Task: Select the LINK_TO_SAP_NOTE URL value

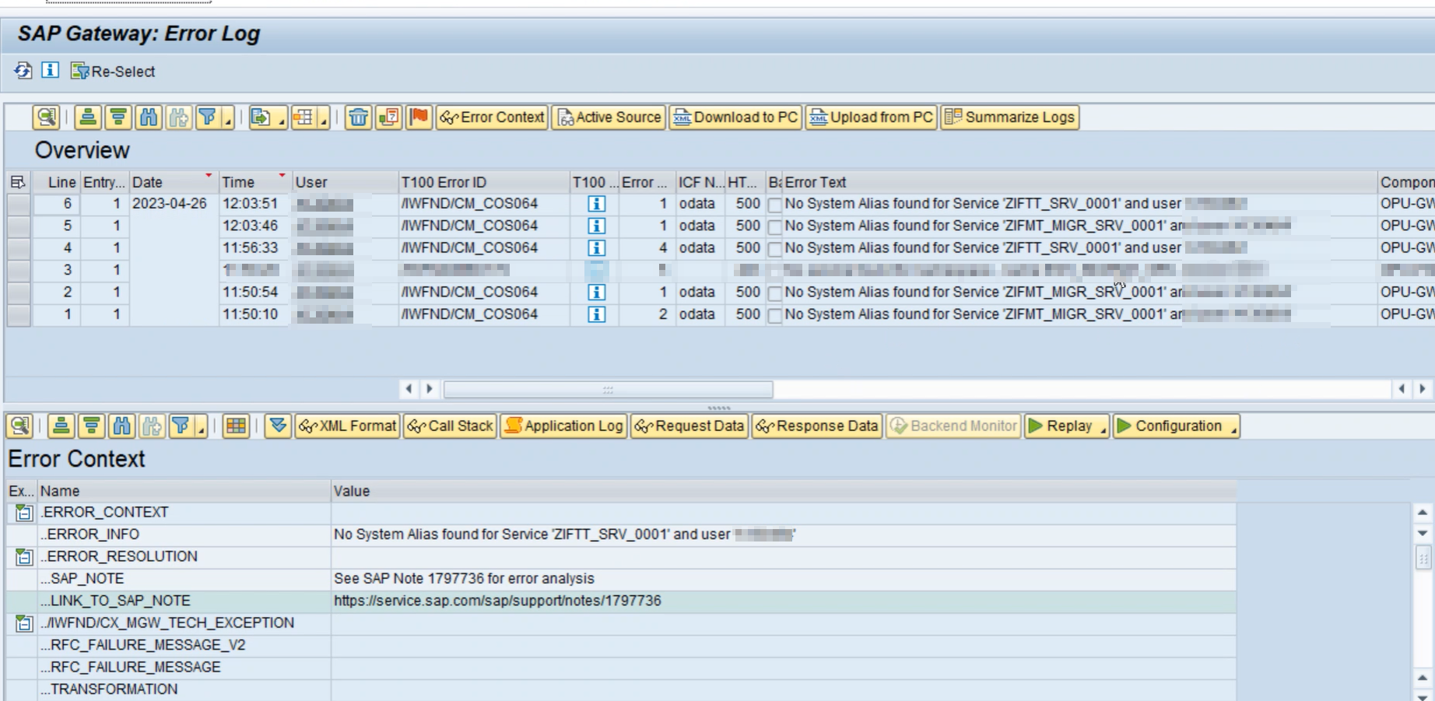Action: pos(497,601)
